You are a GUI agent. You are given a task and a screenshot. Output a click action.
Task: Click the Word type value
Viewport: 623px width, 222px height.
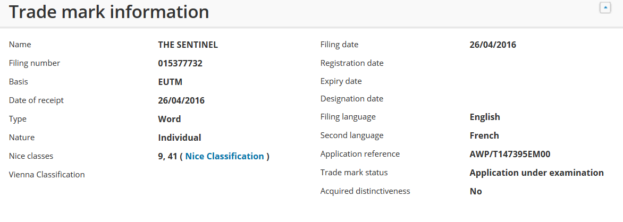click(170, 119)
